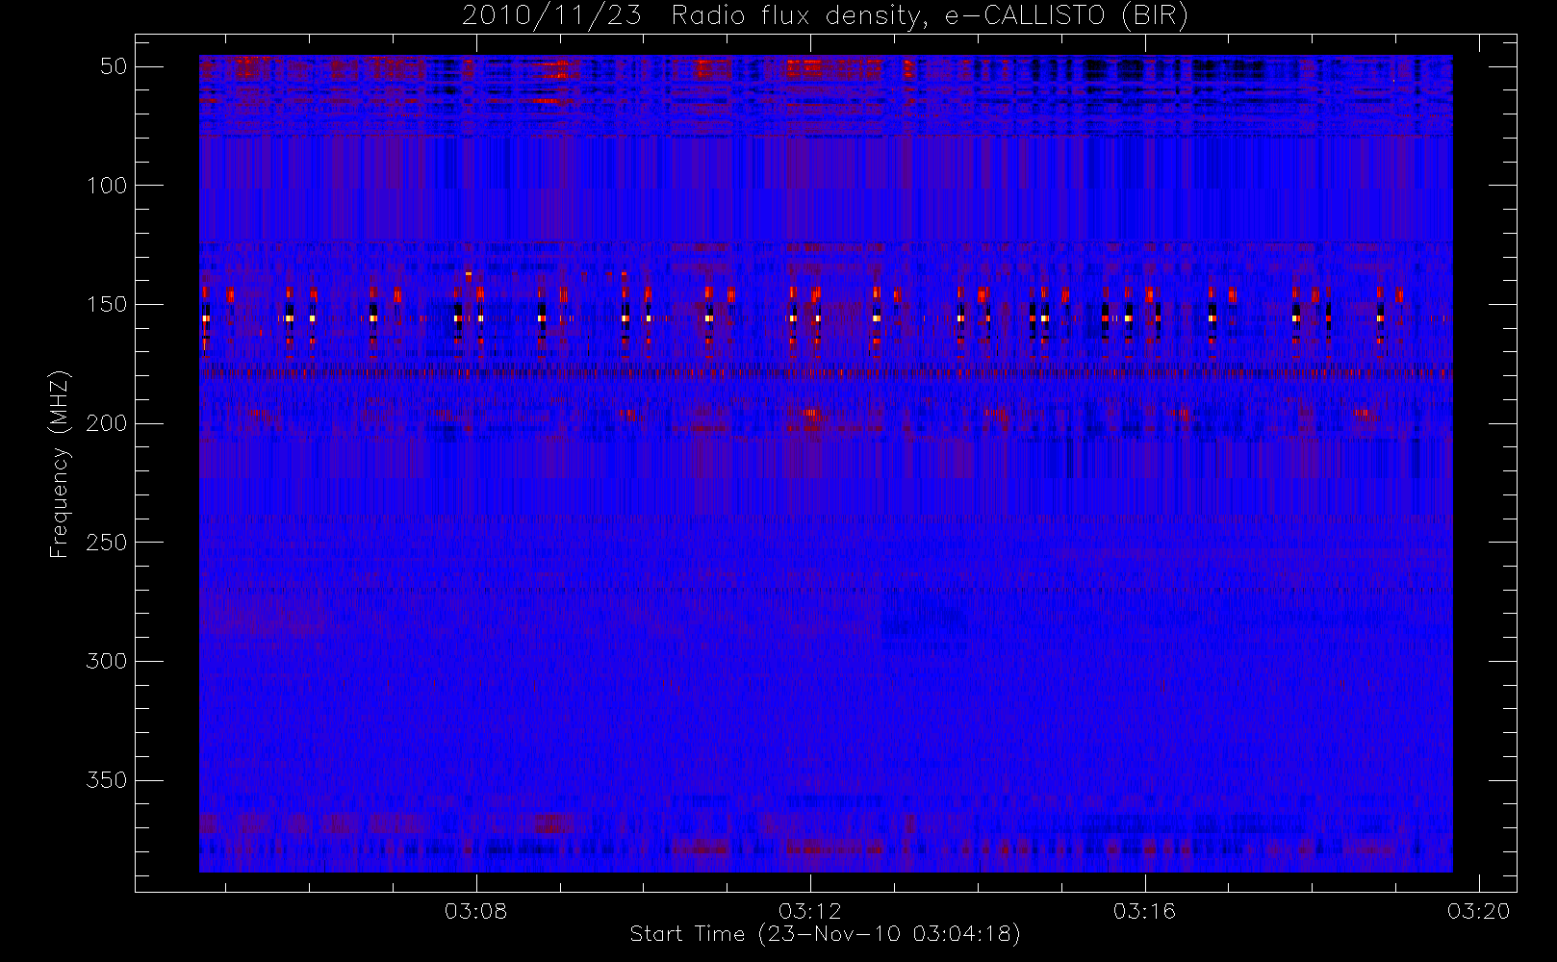Pick the 03:20 time tick label
Screen dimensions: 1557x962
click(1479, 911)
